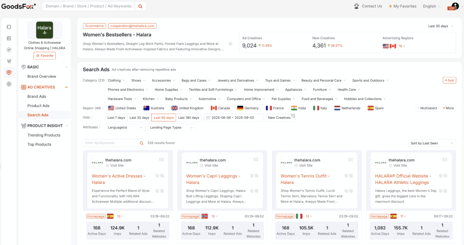This screenshot has height=245, width=464.
Task: Copy the Women's Capri Leggings ad title
Action: click(x=252, y=176)
